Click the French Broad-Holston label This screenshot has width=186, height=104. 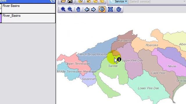[x=92, y=54]
